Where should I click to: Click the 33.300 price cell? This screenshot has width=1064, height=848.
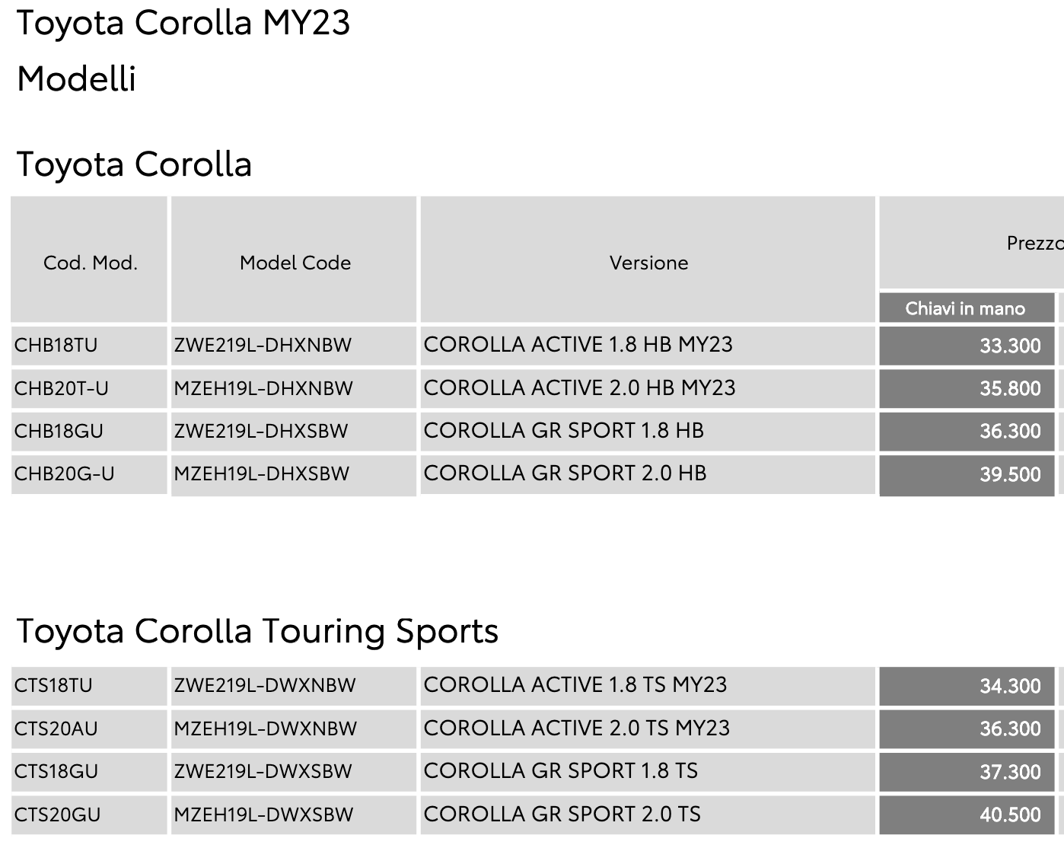(967, 346)
